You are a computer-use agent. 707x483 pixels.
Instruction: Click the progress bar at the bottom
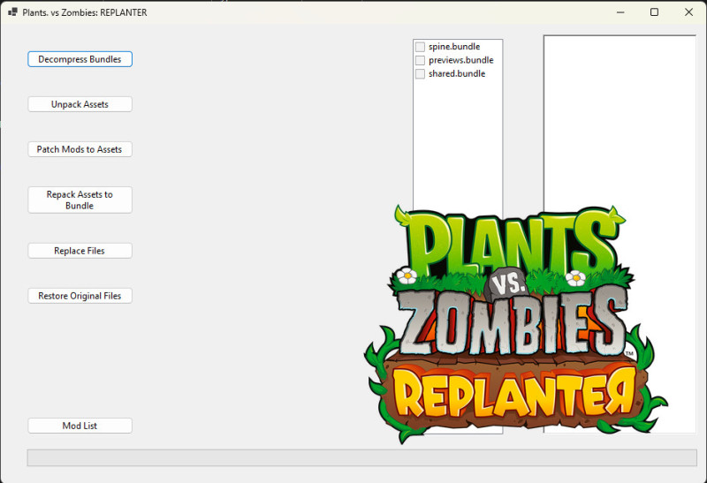362,457
